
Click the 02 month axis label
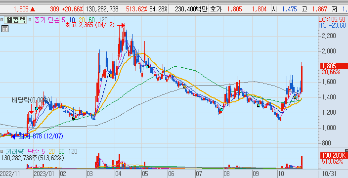(64, 173)
